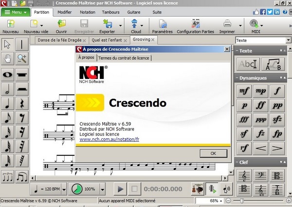This screenshot has height=207, width=292.
Task: Click the 68% zoom value field
Action: pos(209,201)
